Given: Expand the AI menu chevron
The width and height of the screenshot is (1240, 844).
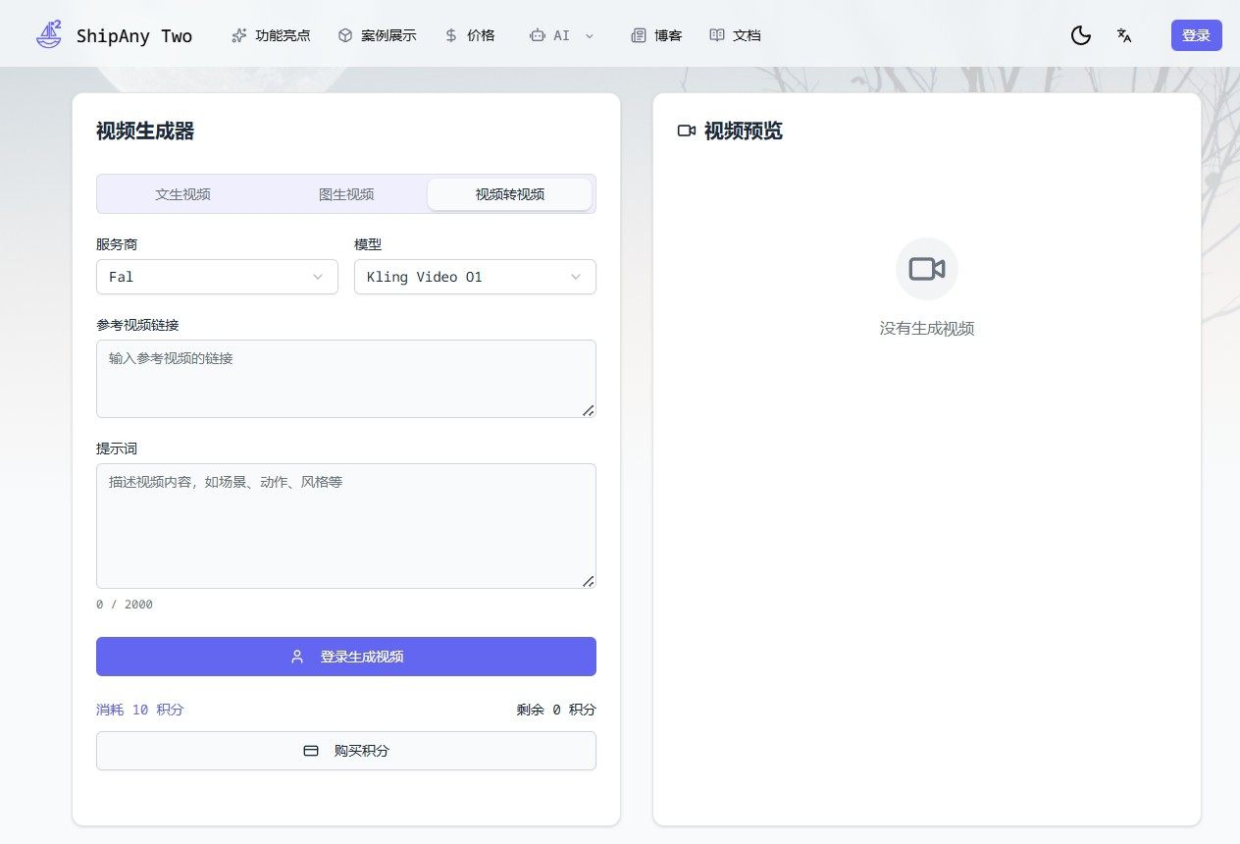Looking at the screenshot, I should click(x=590, y=35).
